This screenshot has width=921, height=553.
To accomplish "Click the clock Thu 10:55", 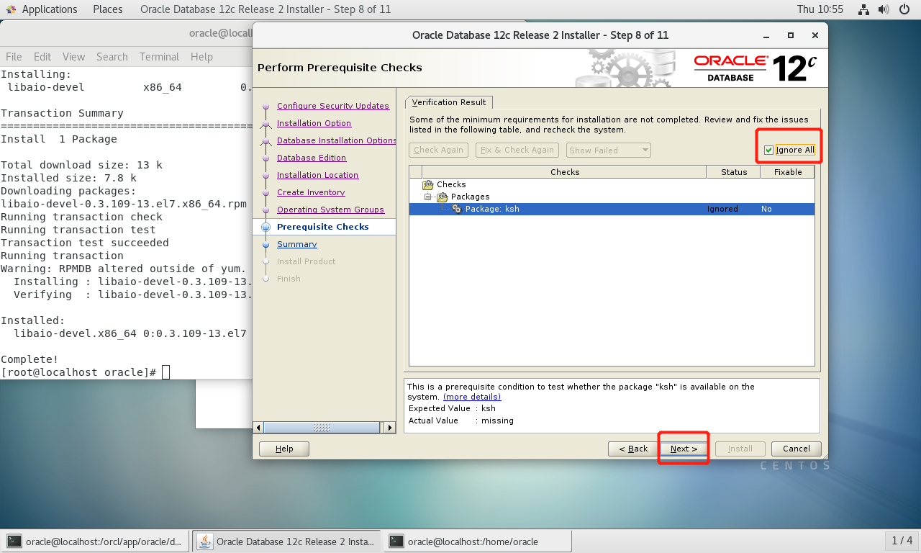I will click(x=820, y=9).
